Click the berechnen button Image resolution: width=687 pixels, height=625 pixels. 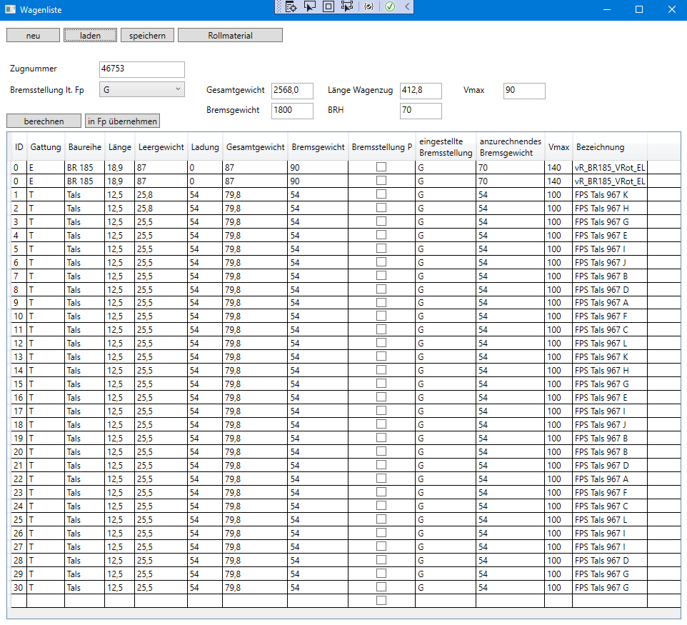44,121
